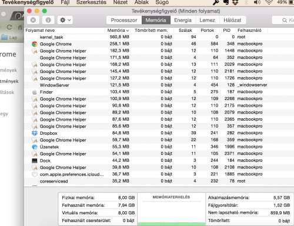
Task: Click the Fizikai memória 8,00 GB value
Action: pos(126,198)
